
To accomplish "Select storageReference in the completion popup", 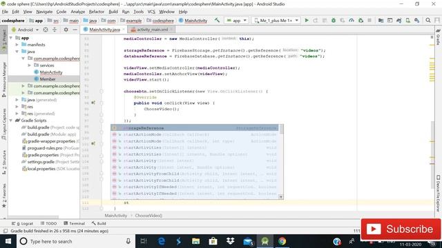I will point(195,128).
